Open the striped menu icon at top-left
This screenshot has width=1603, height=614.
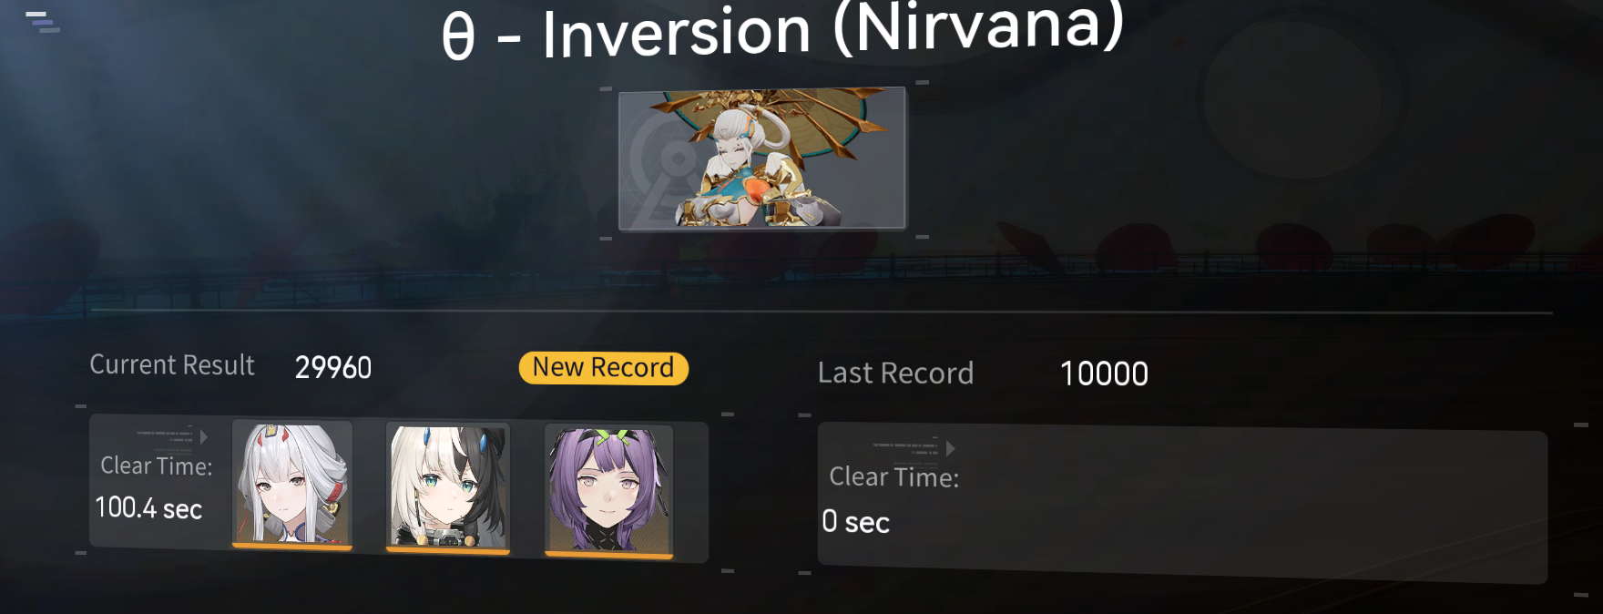[x=42, y=22]
